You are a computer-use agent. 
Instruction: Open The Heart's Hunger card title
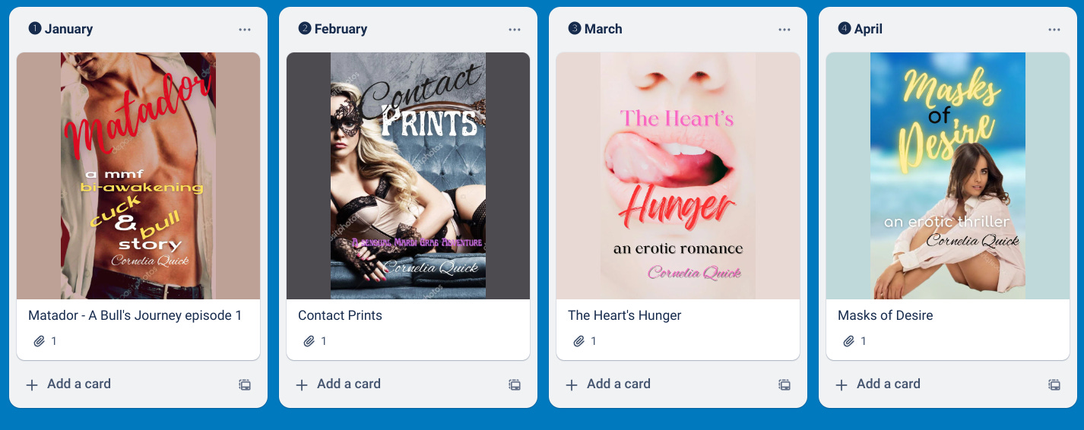click(625, 315)
